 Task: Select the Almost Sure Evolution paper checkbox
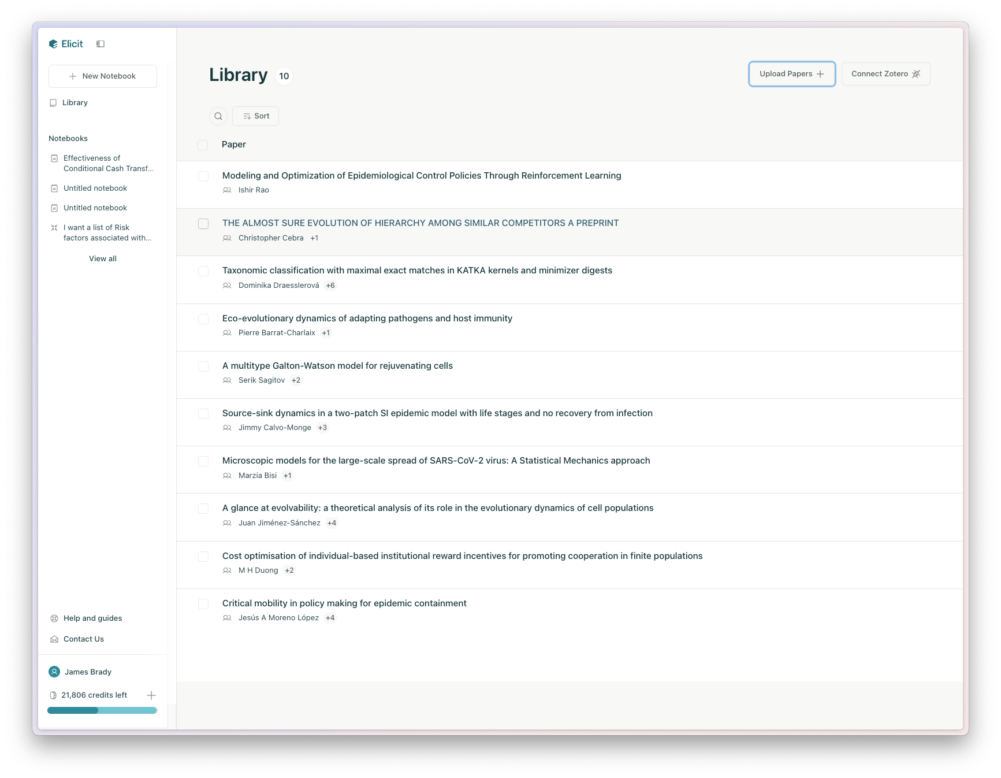(x=203, y=224)
